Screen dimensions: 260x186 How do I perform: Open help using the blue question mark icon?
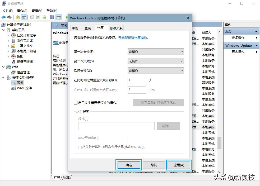pos(53,17)
